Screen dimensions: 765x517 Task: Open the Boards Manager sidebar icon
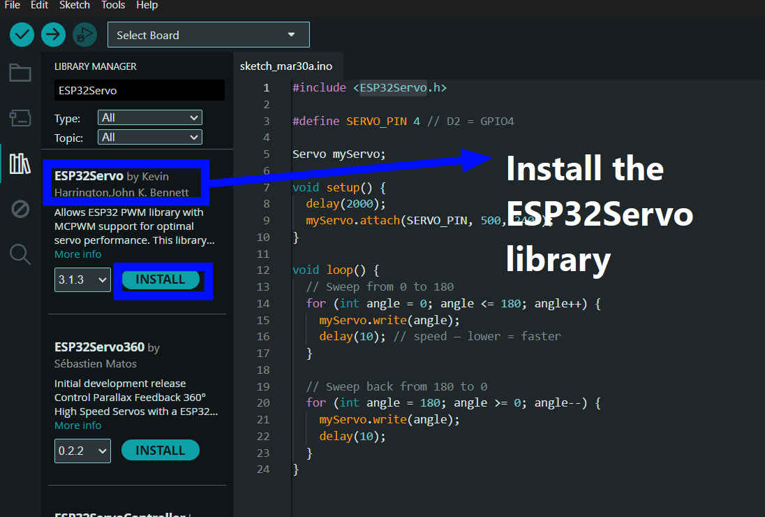point(20,117)
